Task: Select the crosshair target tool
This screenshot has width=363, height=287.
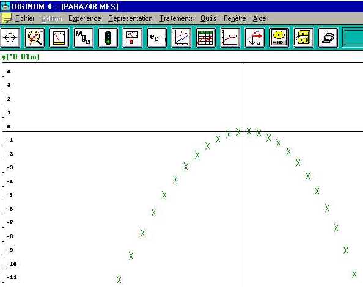Action: 10,38
